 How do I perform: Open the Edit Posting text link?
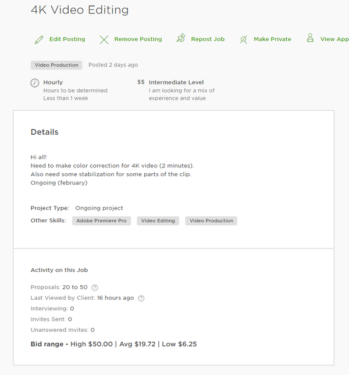tap(67, 39)
